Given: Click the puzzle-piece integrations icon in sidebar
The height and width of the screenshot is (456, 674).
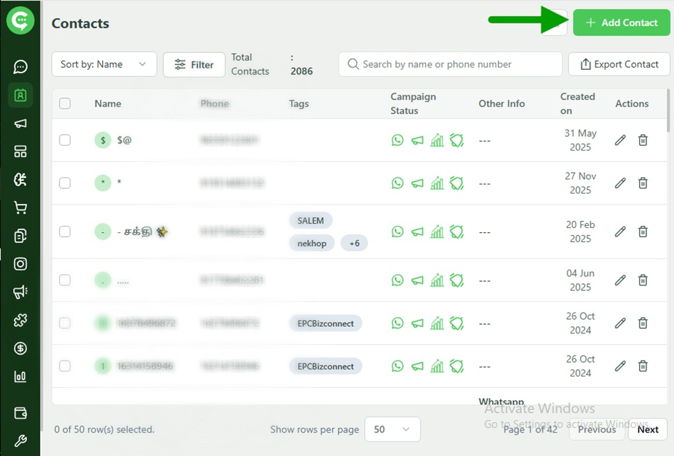Looking at the screenshot, I should click(x=20, y=319).
